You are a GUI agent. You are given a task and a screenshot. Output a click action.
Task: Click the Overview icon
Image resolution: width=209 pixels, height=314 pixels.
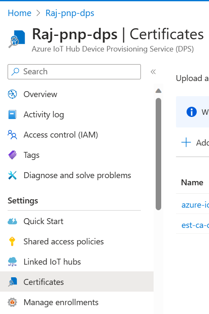12,94
